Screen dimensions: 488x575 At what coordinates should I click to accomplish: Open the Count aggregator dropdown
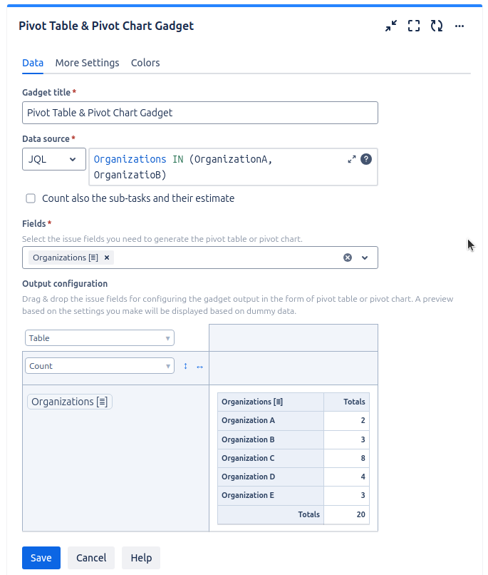click(x=100, y=366)
